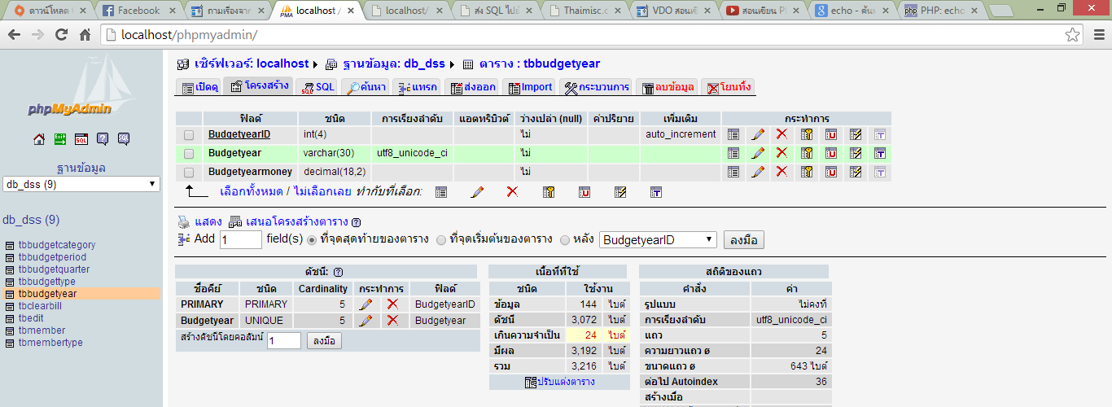Delete the BudgetyearID field with red X
Viewport: 1112px width, 407px height.
click(781, 134)
